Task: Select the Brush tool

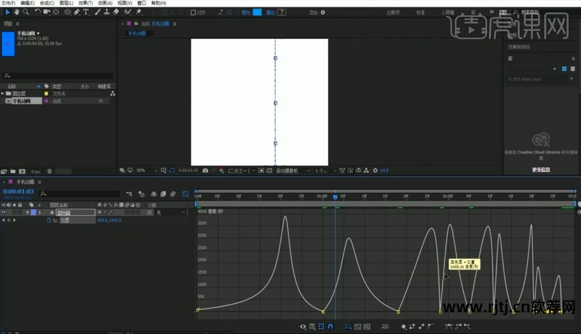Action: (97, 12)
